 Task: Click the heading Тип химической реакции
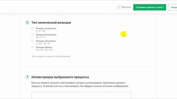[51, 23]
